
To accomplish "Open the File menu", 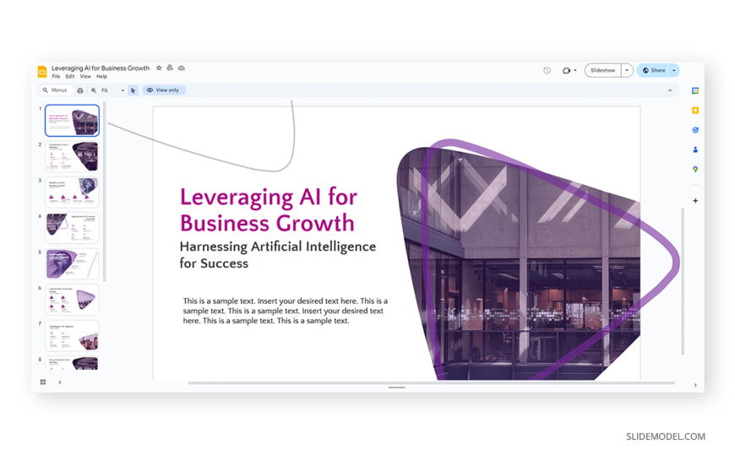I will [x=56, y=77].
